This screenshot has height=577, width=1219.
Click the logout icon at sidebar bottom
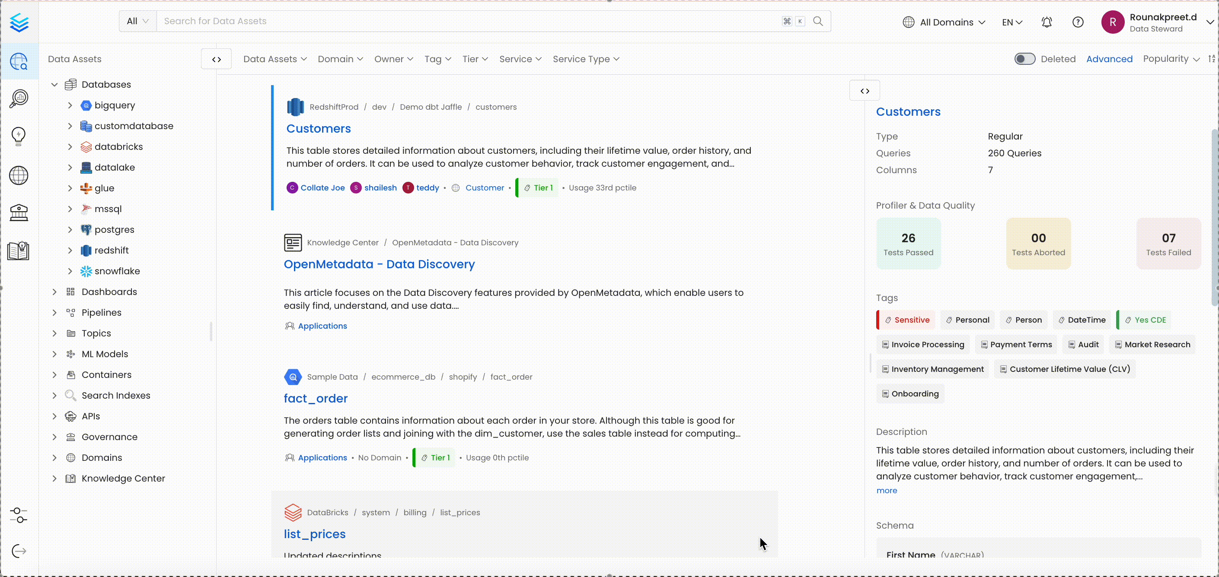click(19, 551)
